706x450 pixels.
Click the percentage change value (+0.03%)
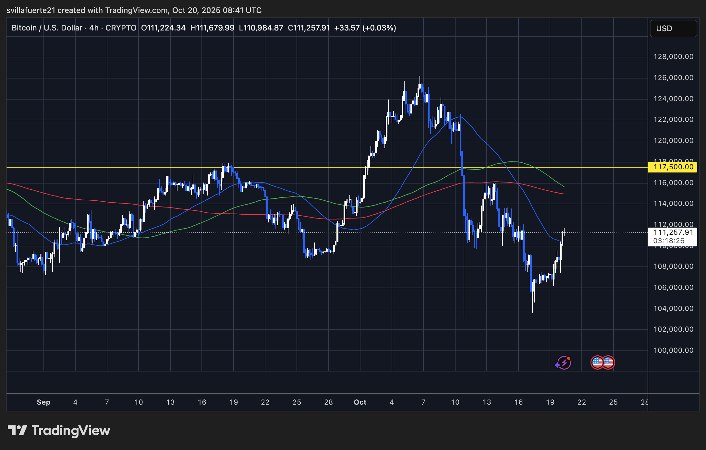(379, 28)
